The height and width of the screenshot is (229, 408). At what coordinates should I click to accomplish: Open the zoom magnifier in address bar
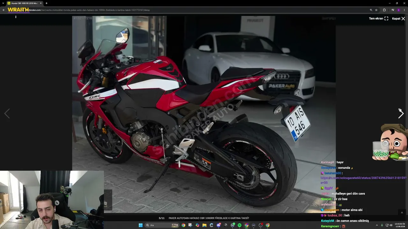pyautogui.click(x=371, y=10)
